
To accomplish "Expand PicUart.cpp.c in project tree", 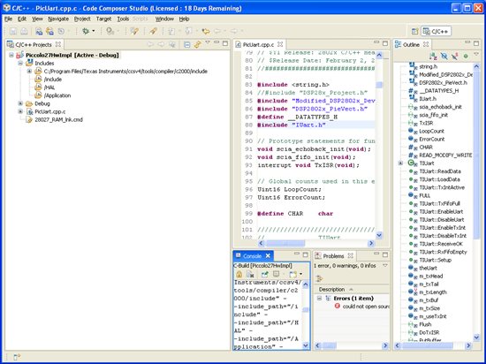I will 20,111.
